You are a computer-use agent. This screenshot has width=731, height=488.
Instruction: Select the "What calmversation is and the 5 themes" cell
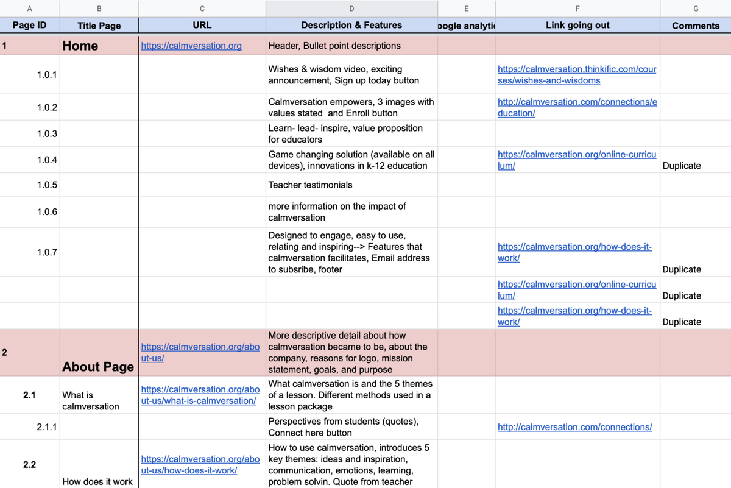pyautogui.click(x=351, y=395)
